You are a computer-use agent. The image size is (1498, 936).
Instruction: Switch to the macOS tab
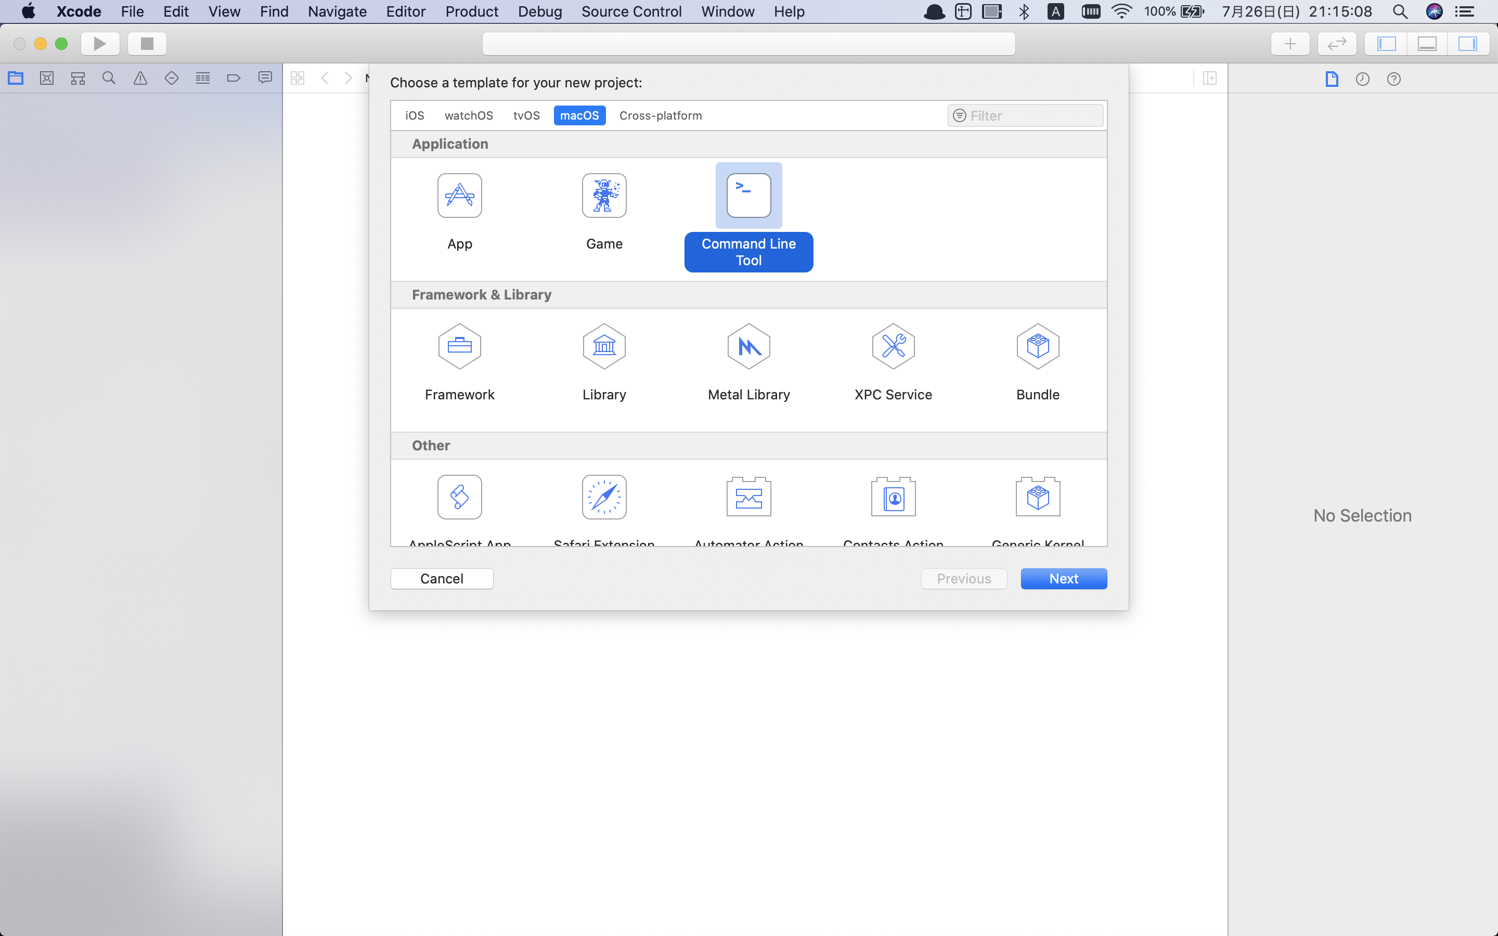click(x=579, y=115)
